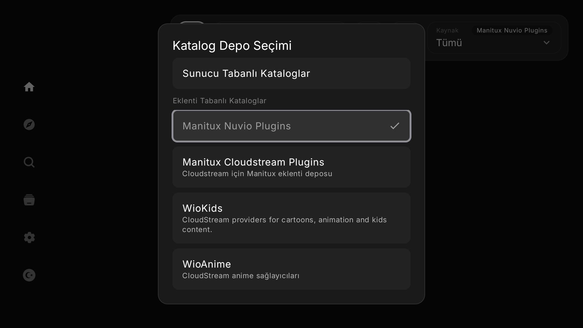Click the Kaynak dropdown chevron arrow
583x328 pixels.
click(x=547, y=43)
